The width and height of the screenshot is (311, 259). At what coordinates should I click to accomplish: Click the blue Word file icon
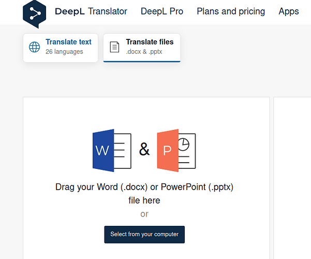(112, 150)
